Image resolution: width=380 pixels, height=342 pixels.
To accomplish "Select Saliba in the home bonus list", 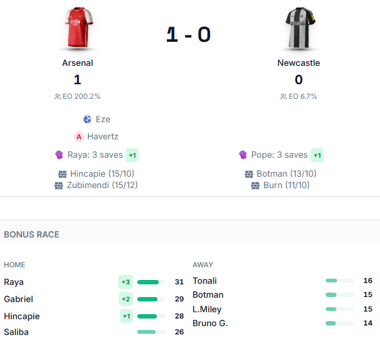I will pyautogui.click(x=16, y=332).
